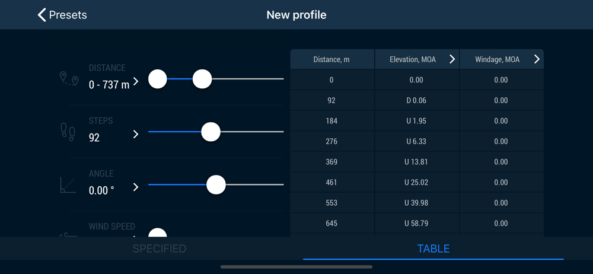Go back to Presets

click(62, 15)
